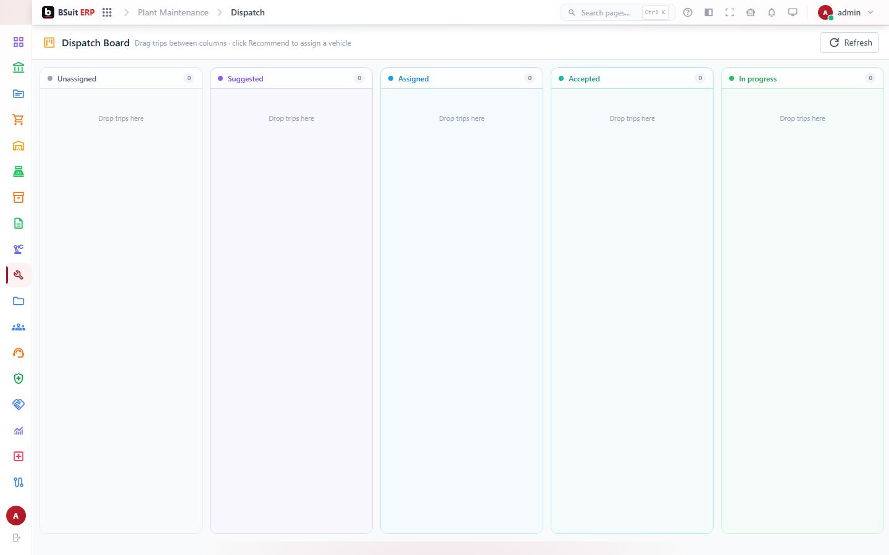Open the robotic arm icon in sidebar
Image resolution: width=889 pixels, height=555 pixels.
(19, 249)
